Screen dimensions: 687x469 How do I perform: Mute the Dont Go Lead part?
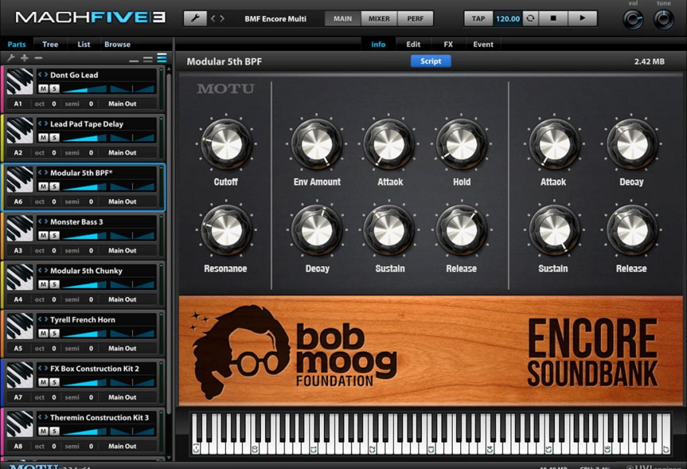click(x=43, y=89)
